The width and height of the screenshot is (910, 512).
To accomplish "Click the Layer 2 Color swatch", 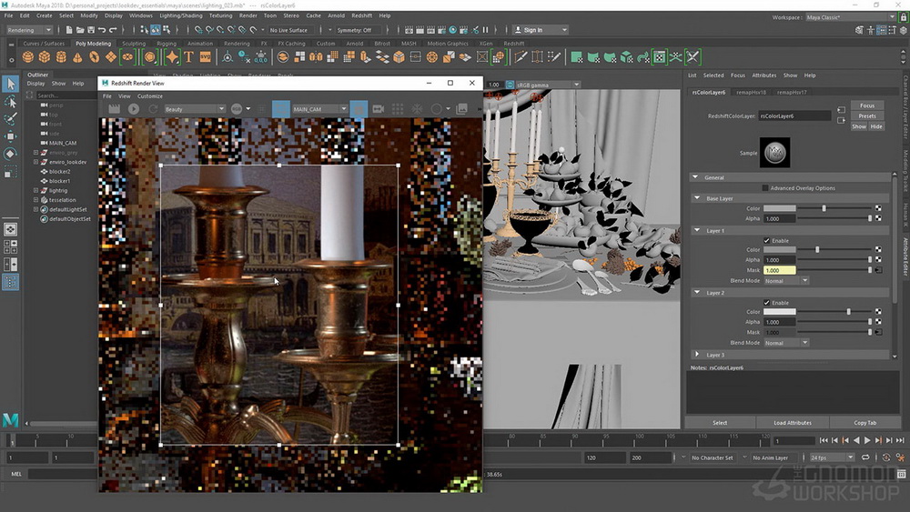I will [x=779, y=312].
